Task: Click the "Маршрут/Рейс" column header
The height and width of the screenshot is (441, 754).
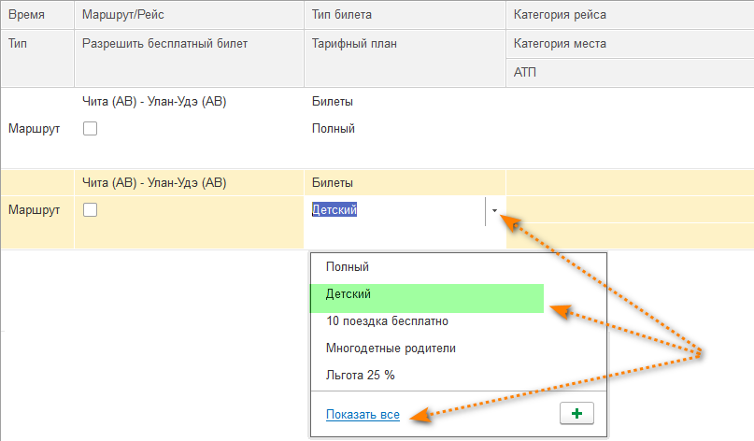Action: 125,16
